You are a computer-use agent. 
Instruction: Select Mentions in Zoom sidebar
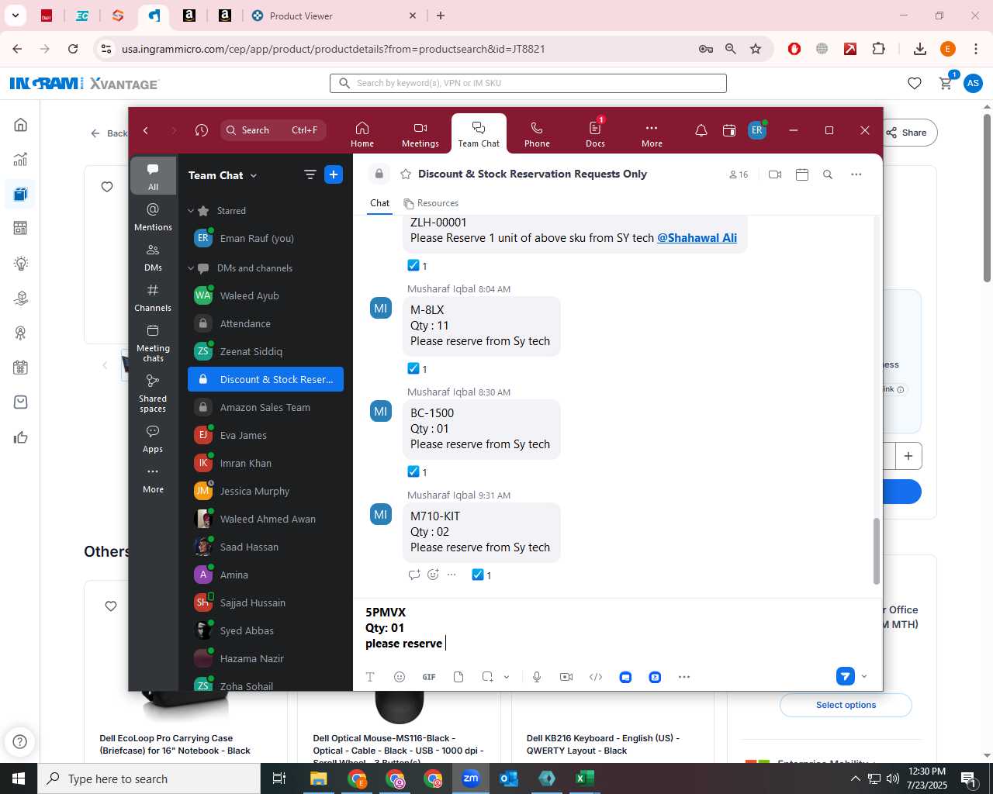coord(153,217)
